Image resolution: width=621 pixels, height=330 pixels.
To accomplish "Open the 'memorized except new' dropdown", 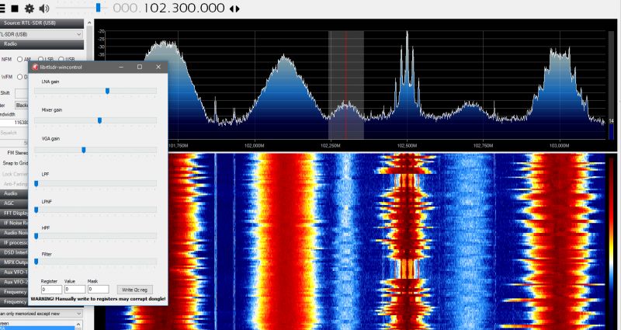I will click(x=41, y=314).
